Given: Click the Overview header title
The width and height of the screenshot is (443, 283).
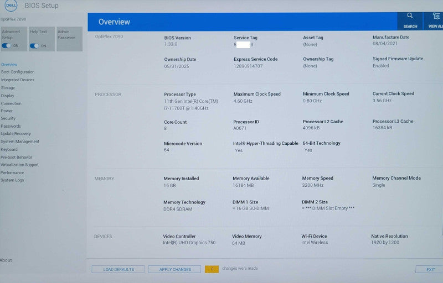Looking at the screenshot, I should tap(114, 22).
